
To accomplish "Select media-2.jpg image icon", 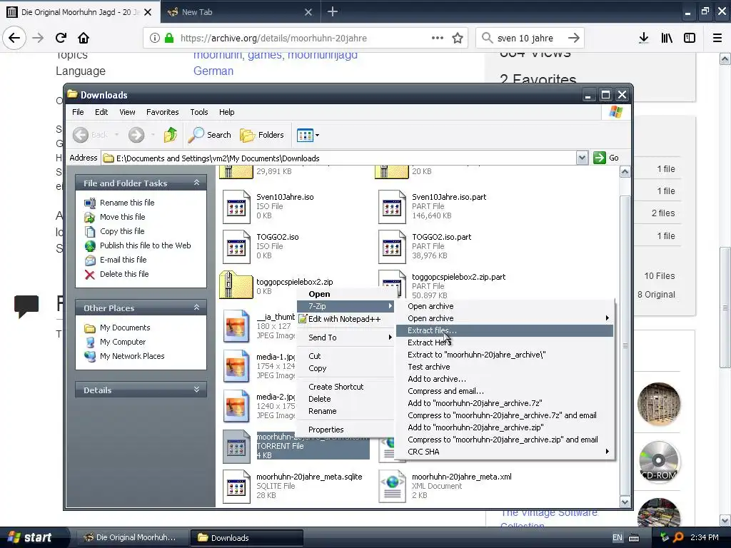I will click(236, 406).
